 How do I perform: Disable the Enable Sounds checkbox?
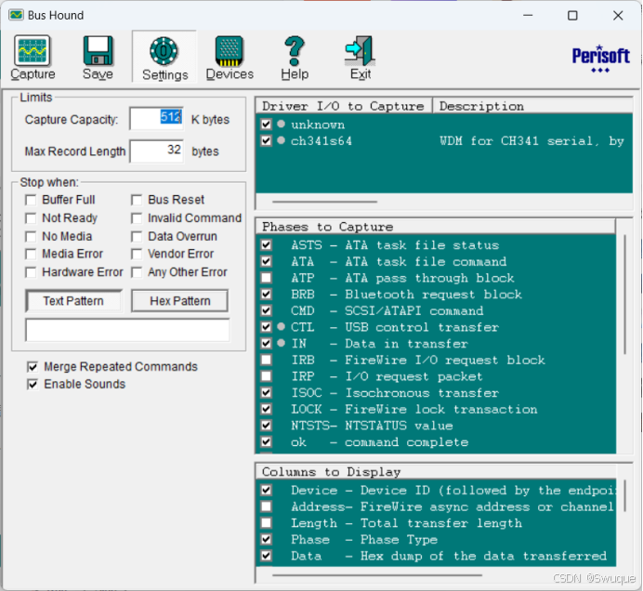(x=33, y=385)
